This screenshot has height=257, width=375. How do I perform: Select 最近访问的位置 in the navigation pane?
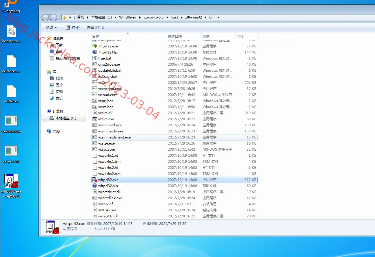68,58
